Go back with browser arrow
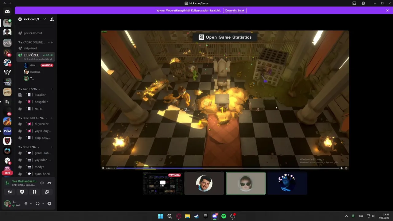Image resolution: width=393 pixels, height=221 pixels. (5, 3)
